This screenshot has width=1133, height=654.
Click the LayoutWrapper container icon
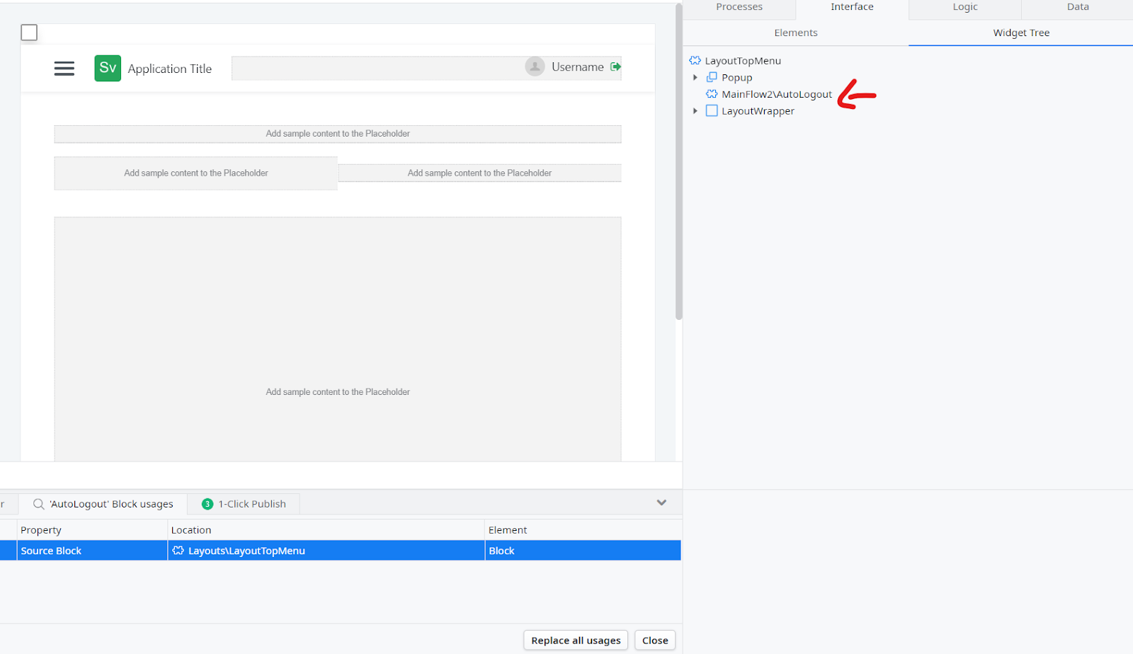pos(712,111)
